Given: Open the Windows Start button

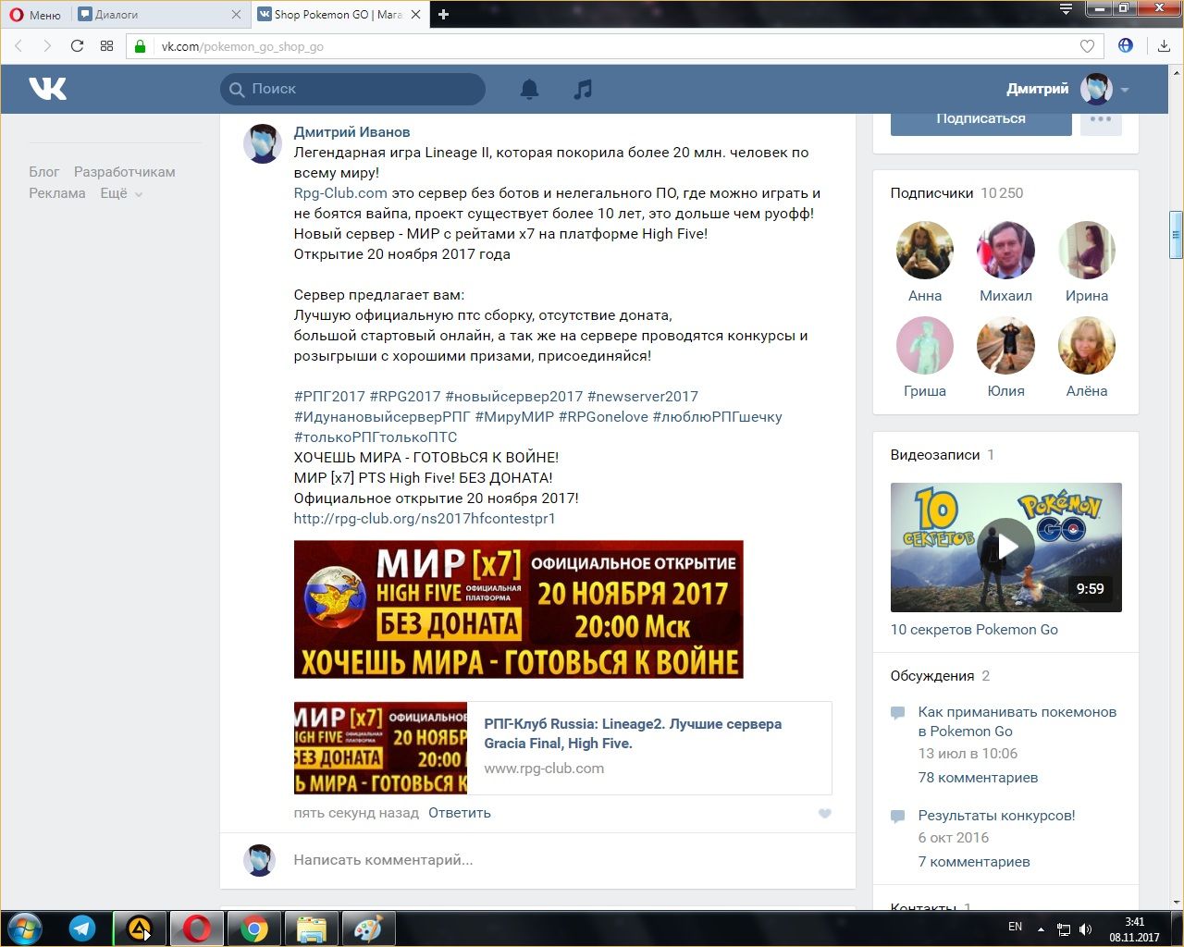Looking at the screenshot, I should point(24,929).
